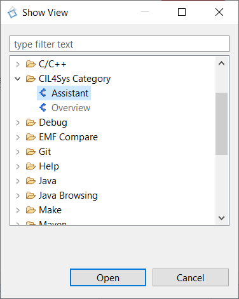Expand the EMF Compare category
239x299 pixels.
tap(18, 137)
